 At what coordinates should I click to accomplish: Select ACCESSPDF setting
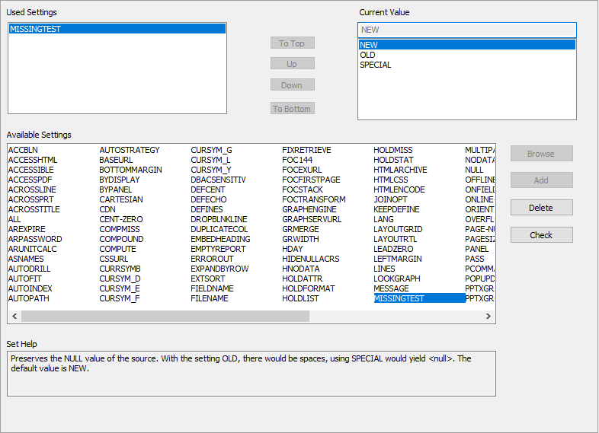coord(30,180)
